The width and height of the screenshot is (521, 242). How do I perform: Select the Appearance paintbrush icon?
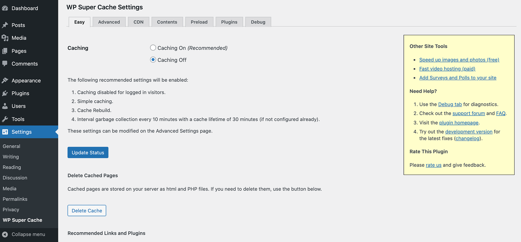point(5,80)
